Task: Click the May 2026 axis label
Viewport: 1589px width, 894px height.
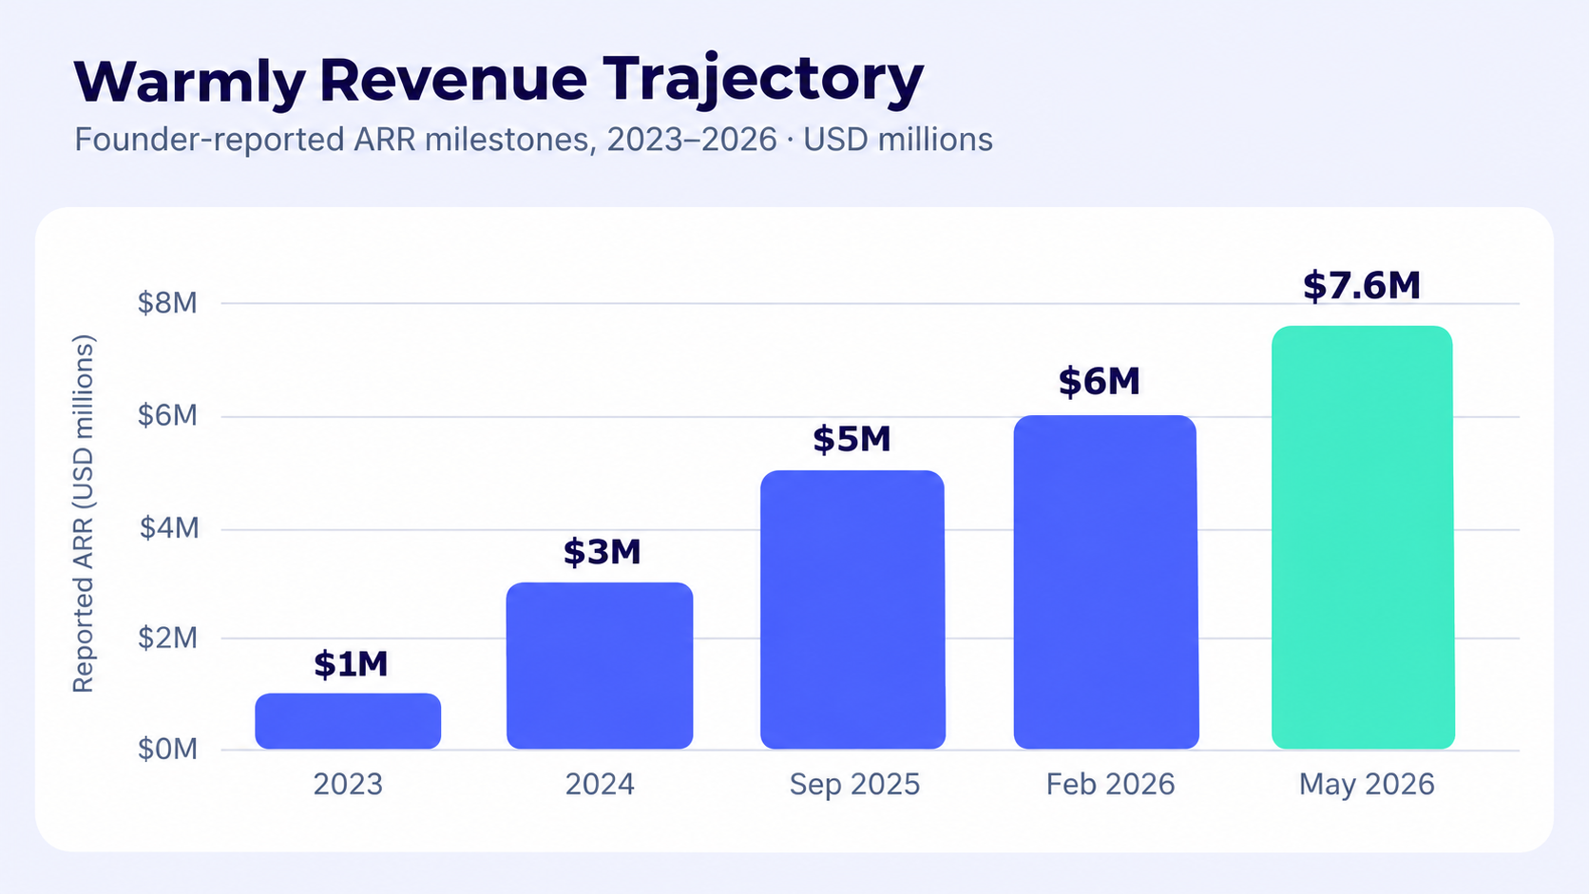Action: point(1367,785)
